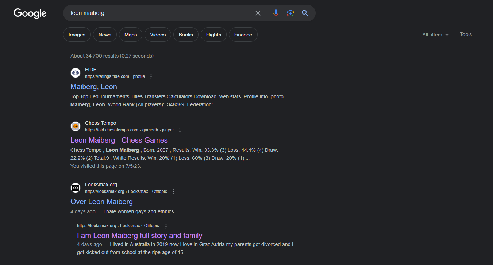Switch to the Videos tab
This screenshot has height=265, width=493.
tap(158, 35)
